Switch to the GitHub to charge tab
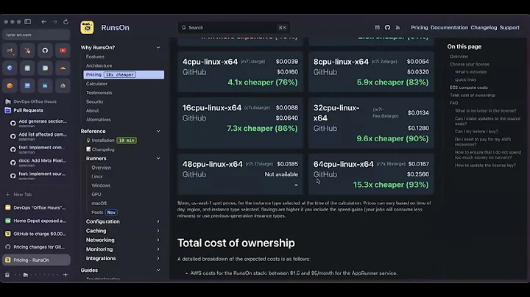Viewport: 530px width, 297px height. click(37, 234)
